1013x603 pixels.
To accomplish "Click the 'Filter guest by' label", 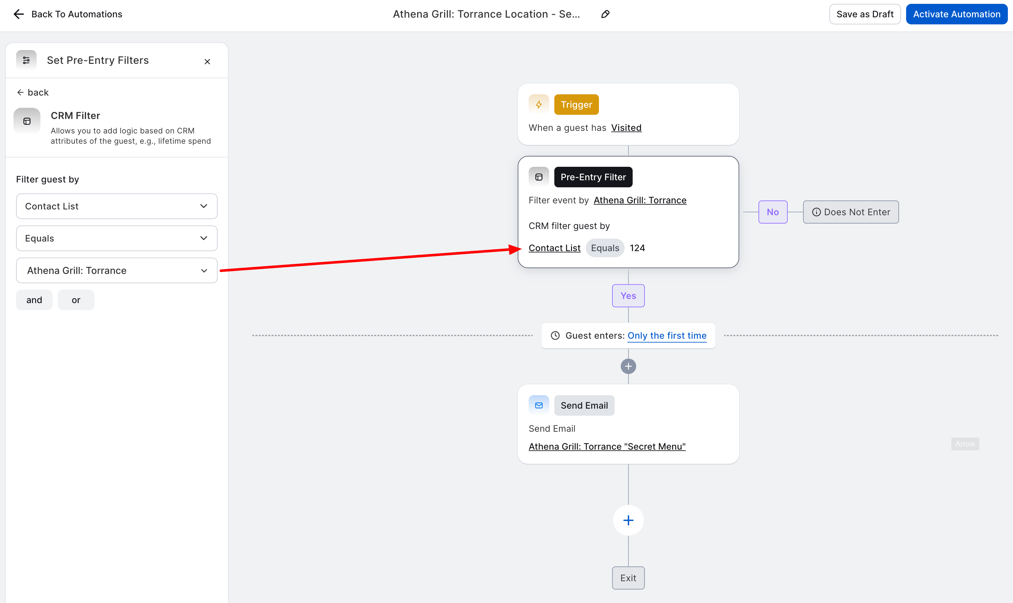I will [48, 179].
